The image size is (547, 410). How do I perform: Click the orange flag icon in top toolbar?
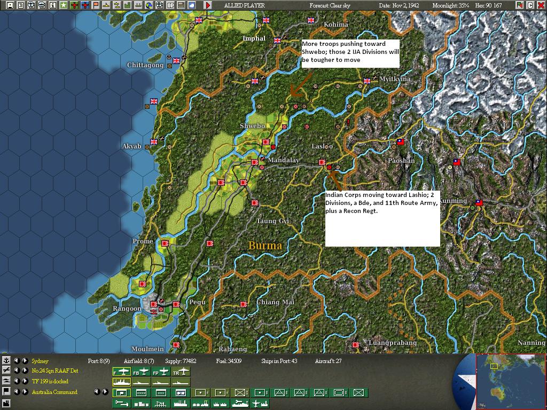click(95, 5)
